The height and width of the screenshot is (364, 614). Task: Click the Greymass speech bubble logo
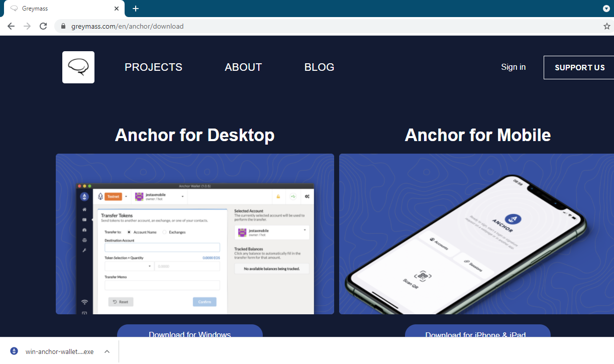(x=78, y=67)
